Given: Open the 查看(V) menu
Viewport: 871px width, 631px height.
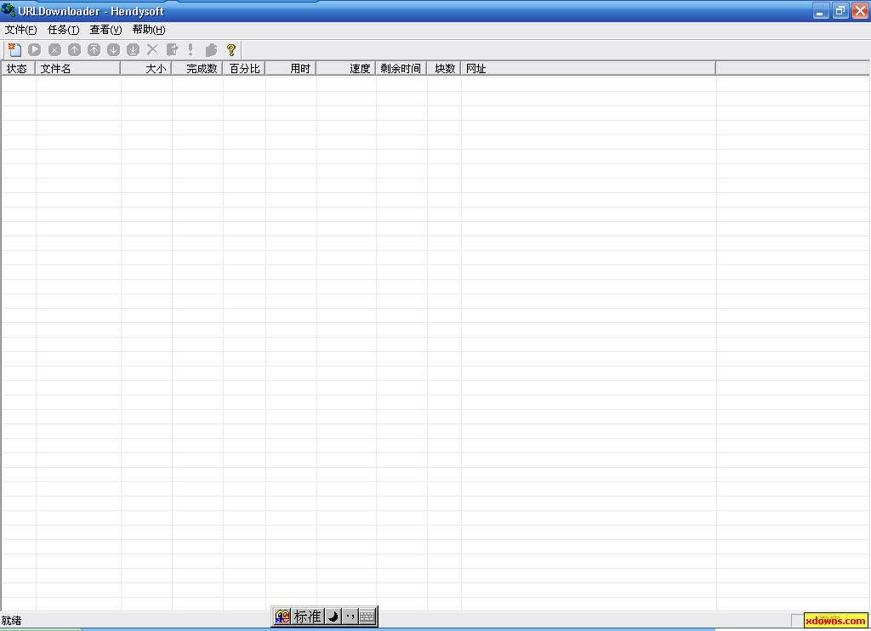Looking at the screenshot, I should point(105,30).
